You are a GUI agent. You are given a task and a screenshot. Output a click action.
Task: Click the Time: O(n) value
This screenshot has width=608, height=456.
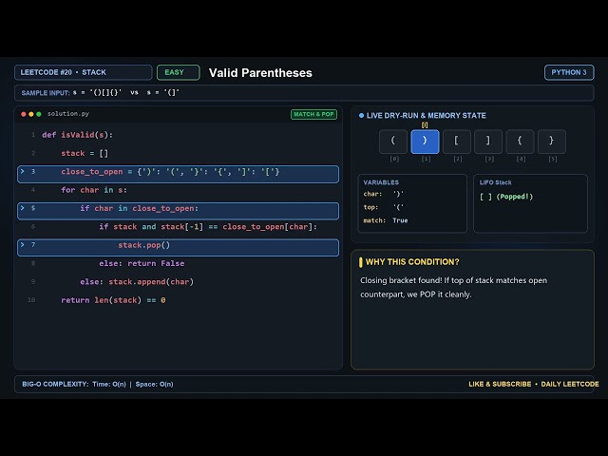coord(109,384)
